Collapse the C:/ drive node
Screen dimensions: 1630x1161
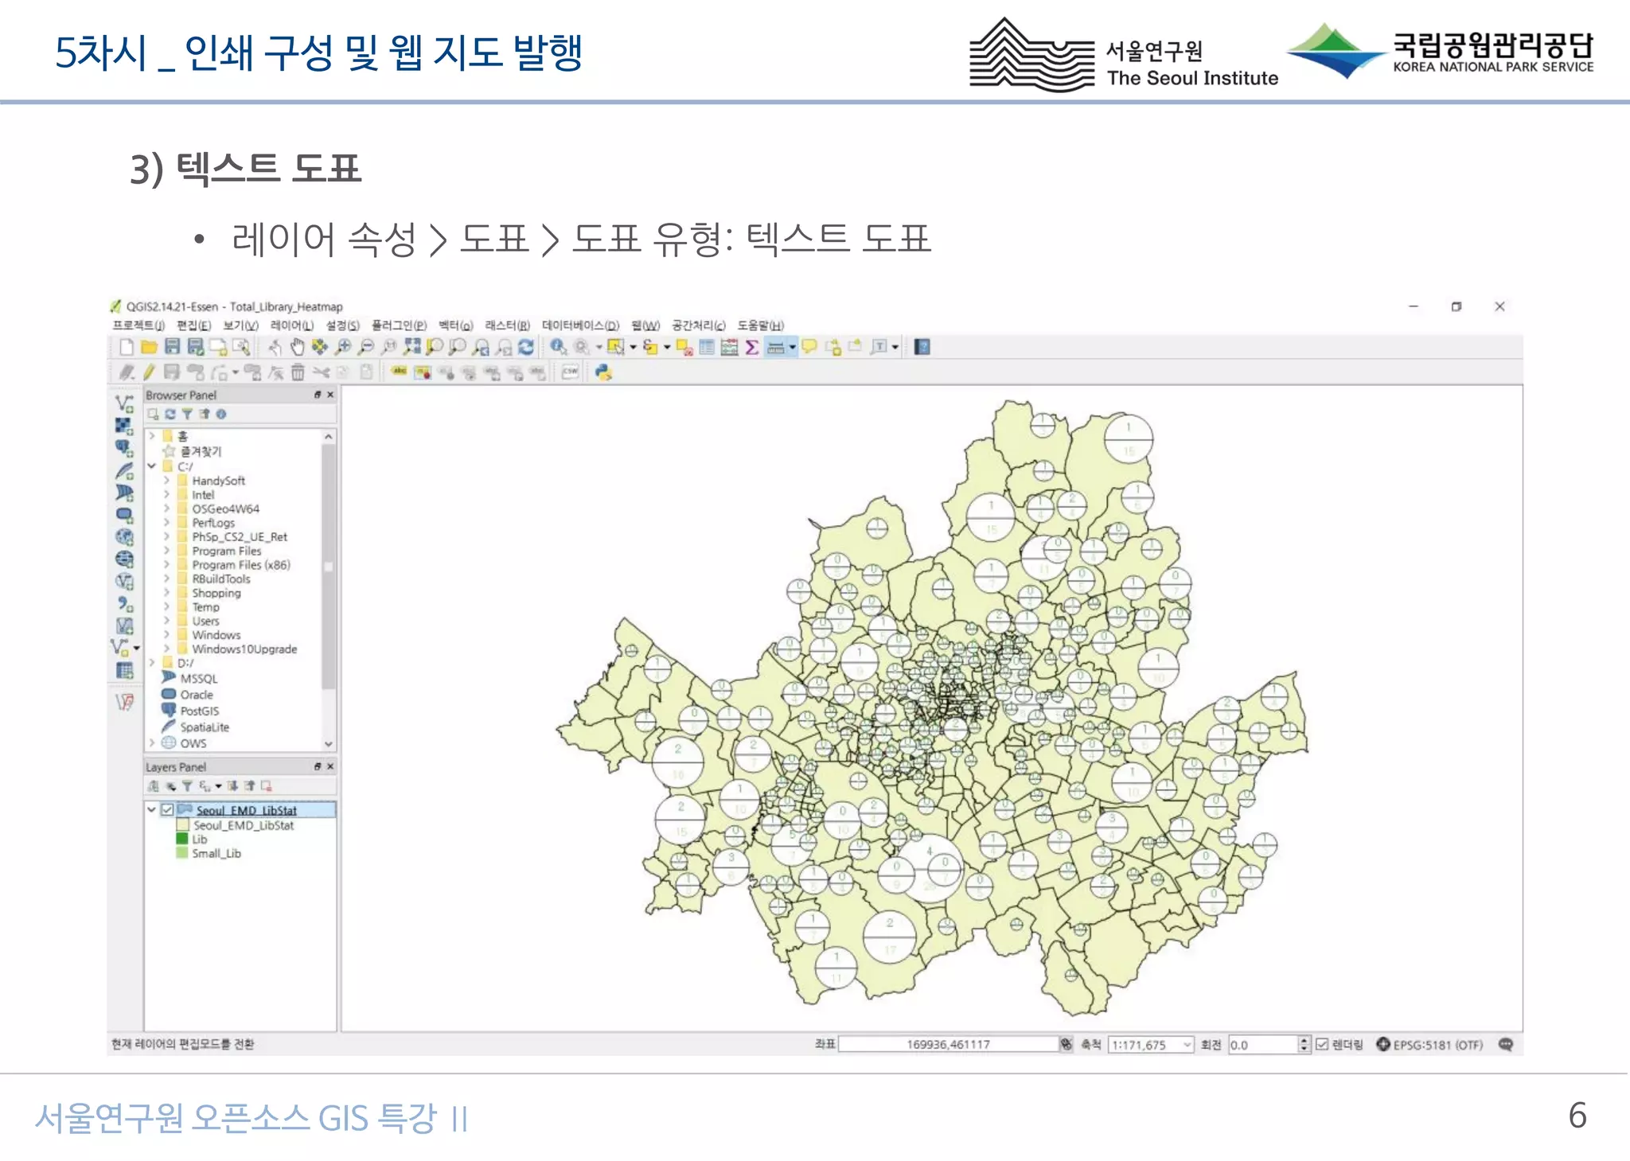[x=152, y=466]
